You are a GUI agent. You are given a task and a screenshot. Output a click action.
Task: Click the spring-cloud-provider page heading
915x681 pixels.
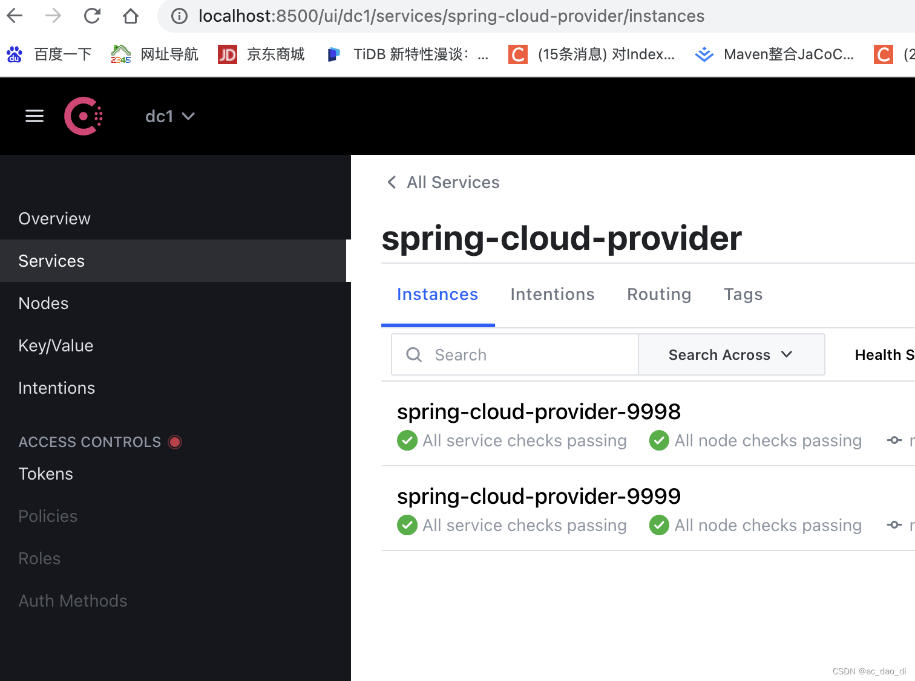pyautogui.click(x=562, y=238)
